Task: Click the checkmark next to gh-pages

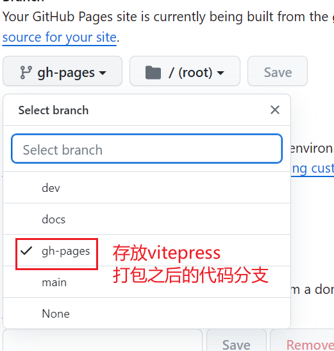Action: click(x=26, y=251)
